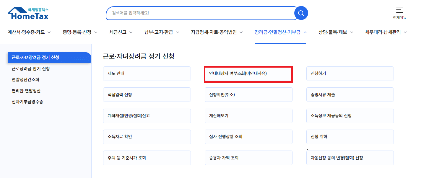The height and width of the screenshot is (178, 429).
Task: Click the 신청하기 button
Action: [x=350, y=74]
